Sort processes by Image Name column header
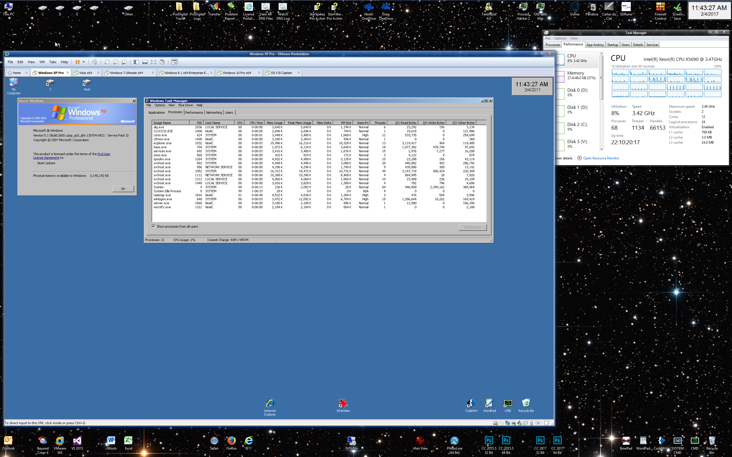Viewport: 732px width, 457px height. [x=171, y=123]
